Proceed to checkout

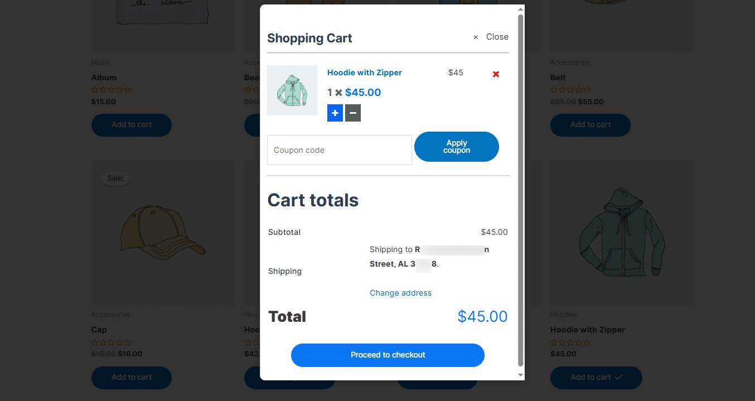(388, 355)
